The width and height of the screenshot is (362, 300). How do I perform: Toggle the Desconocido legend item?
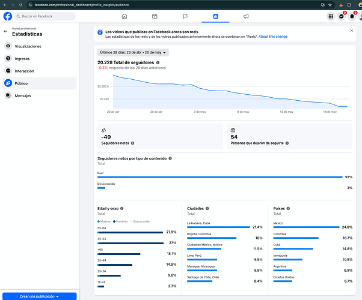tap(140, 221)
